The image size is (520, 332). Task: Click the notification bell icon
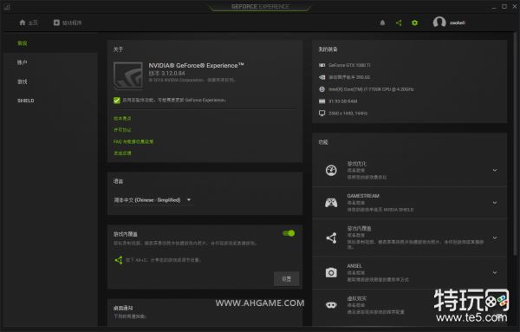click(382, 23)
